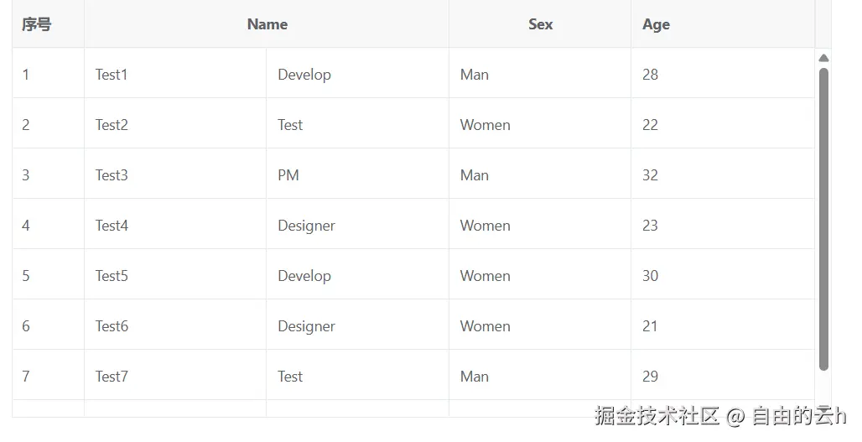Select Man in the Test7 row
862x442 pixels.
coord(474,377)
